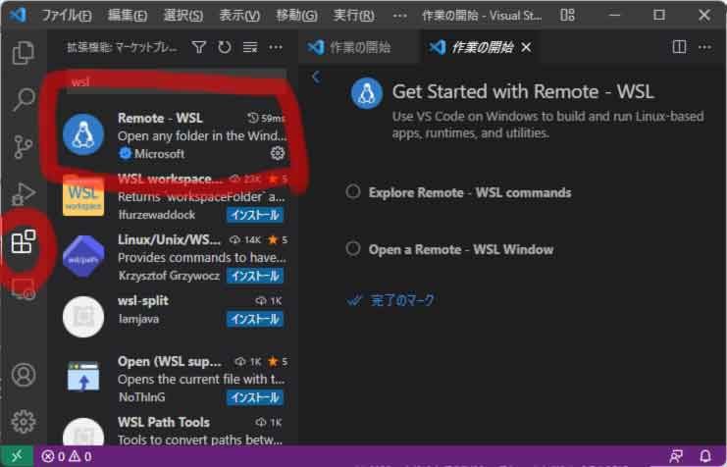Open the Explorer view in activity bar
727x467 pixels.
24,53
